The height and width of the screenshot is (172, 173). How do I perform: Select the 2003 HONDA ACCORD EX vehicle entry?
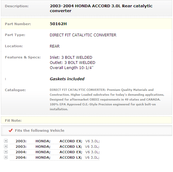pos(55,141)
